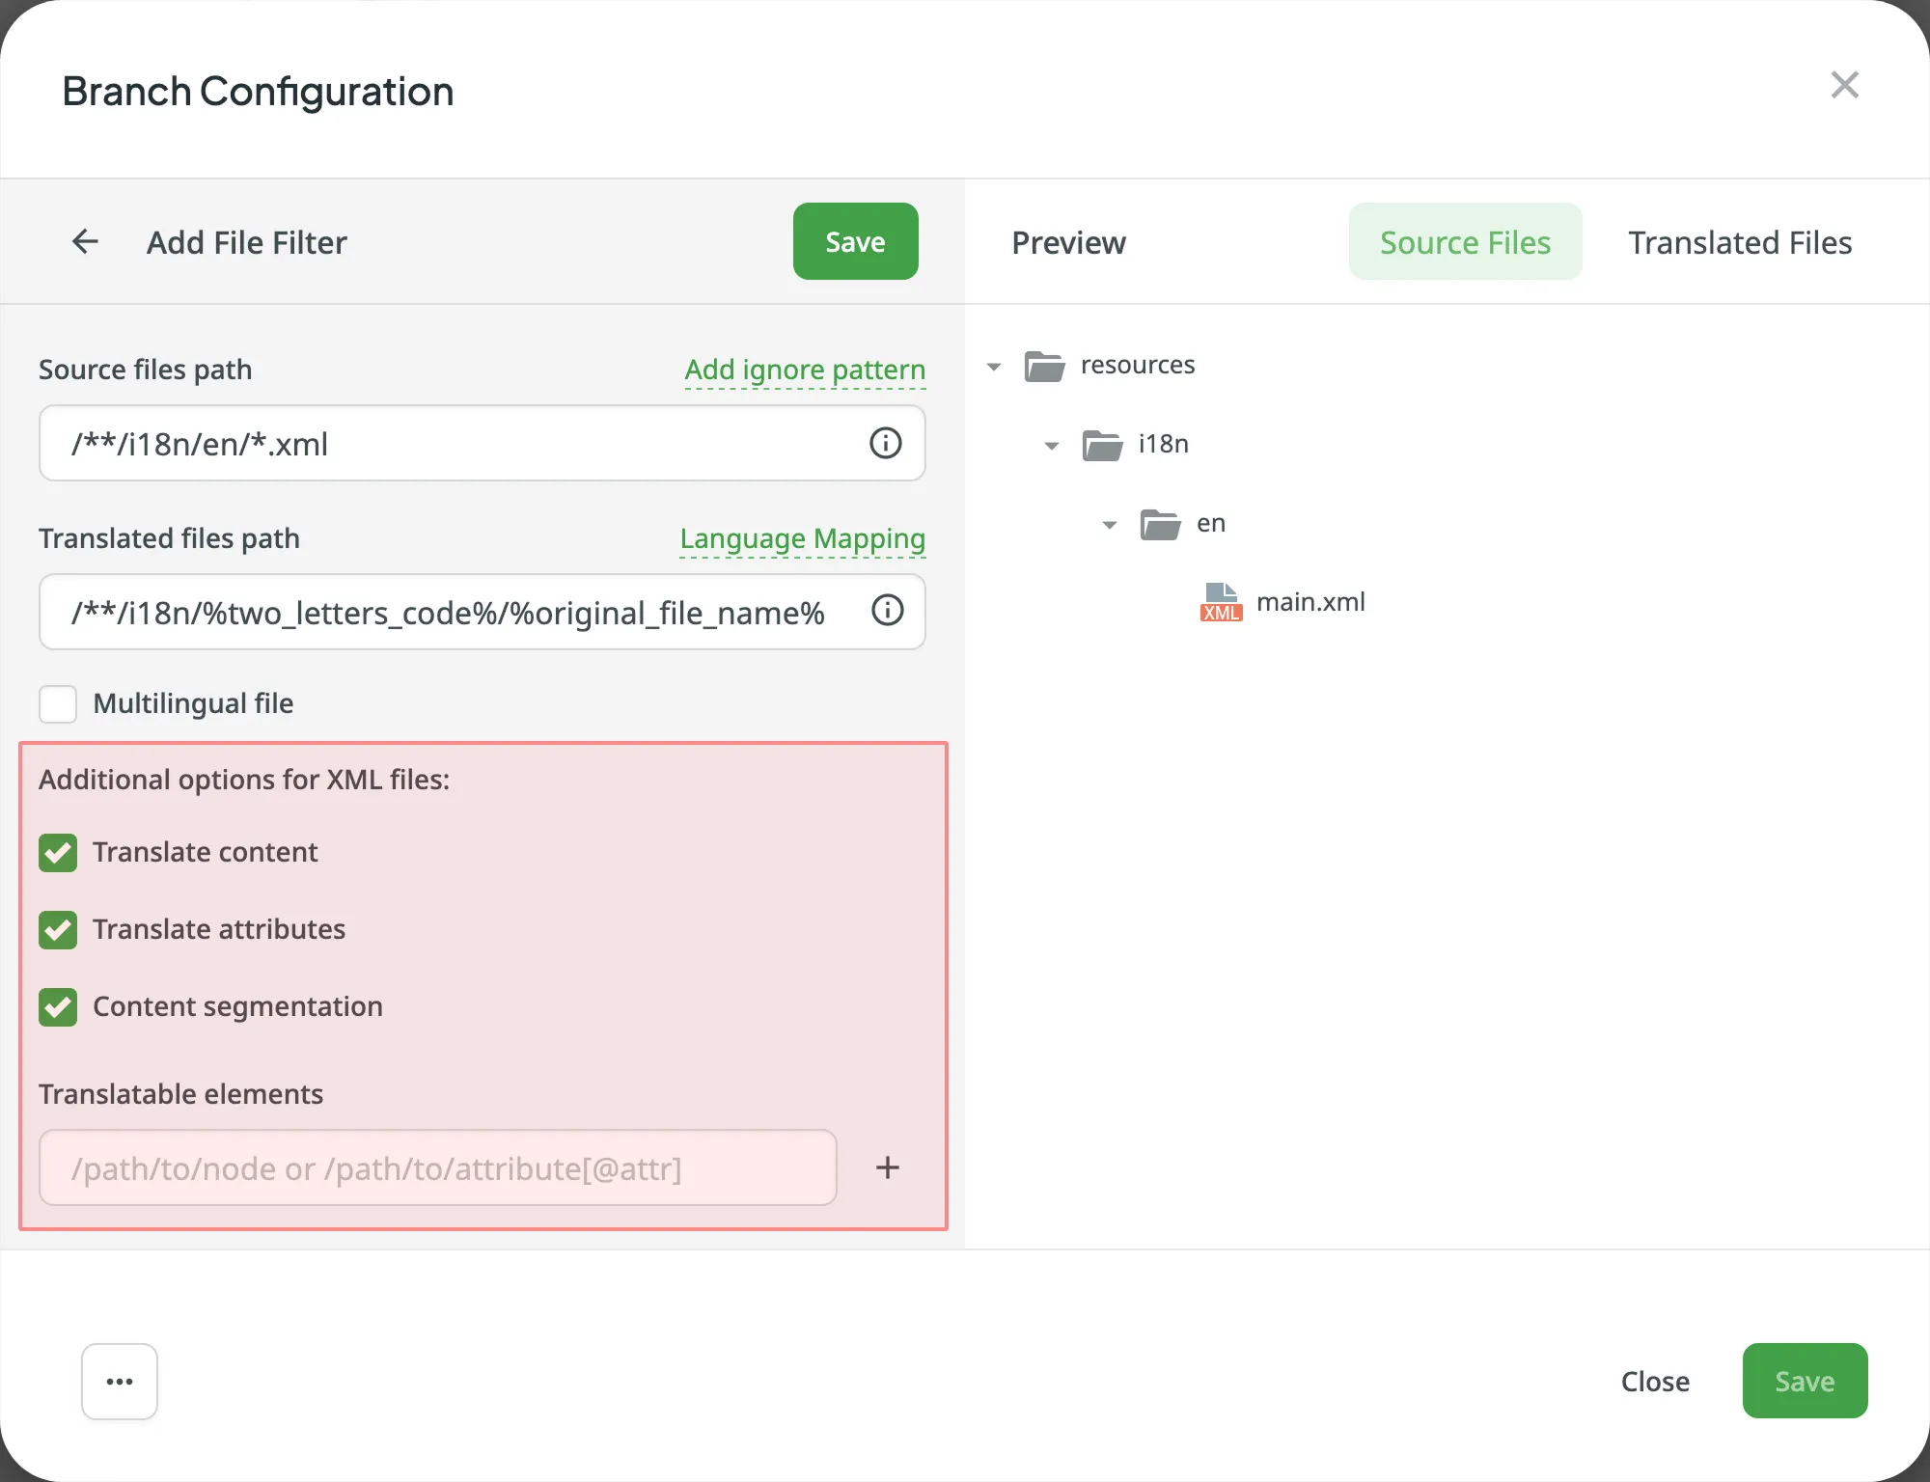Collapse the resources tree node
The image size is (1930, 1482).
click(994, 366)
